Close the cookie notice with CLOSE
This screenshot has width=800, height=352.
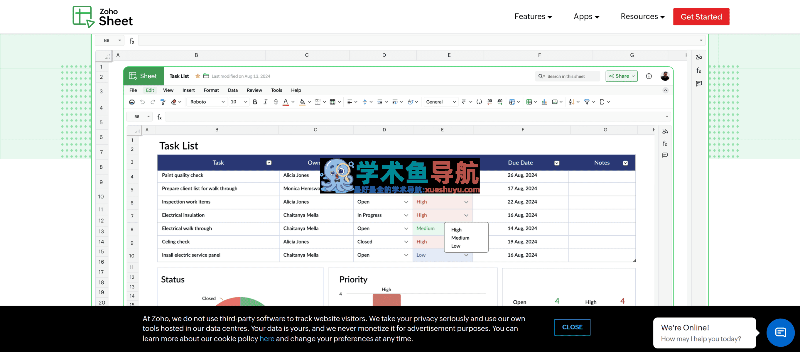572,327
